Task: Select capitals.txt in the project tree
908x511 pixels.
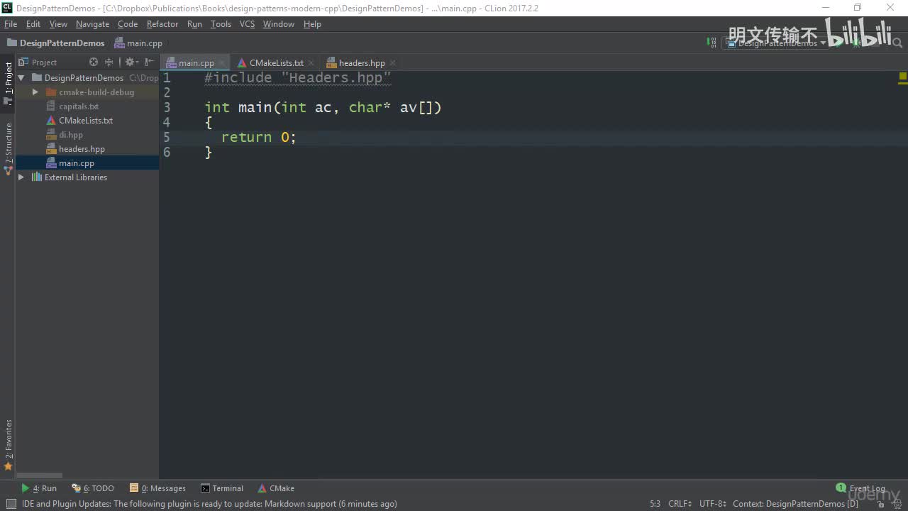Action: pos(79,106)
